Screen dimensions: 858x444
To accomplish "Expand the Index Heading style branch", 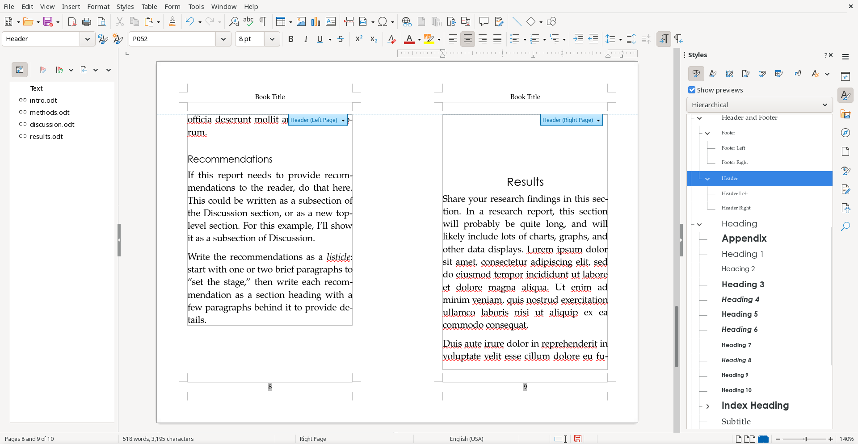I will pos(707,406).
